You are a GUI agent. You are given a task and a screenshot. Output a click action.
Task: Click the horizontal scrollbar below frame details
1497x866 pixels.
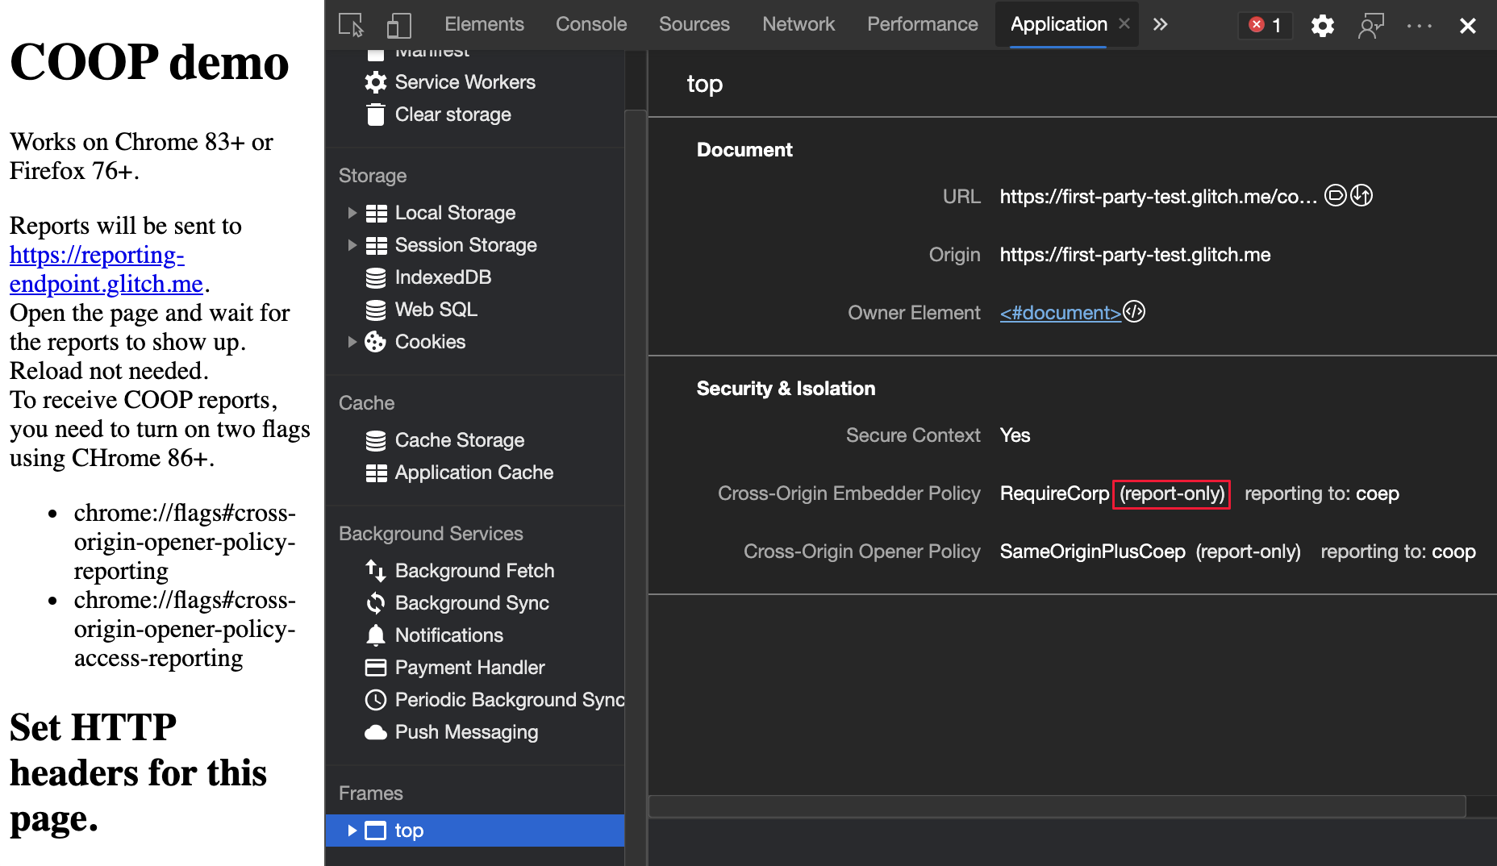coord(1057,806)
